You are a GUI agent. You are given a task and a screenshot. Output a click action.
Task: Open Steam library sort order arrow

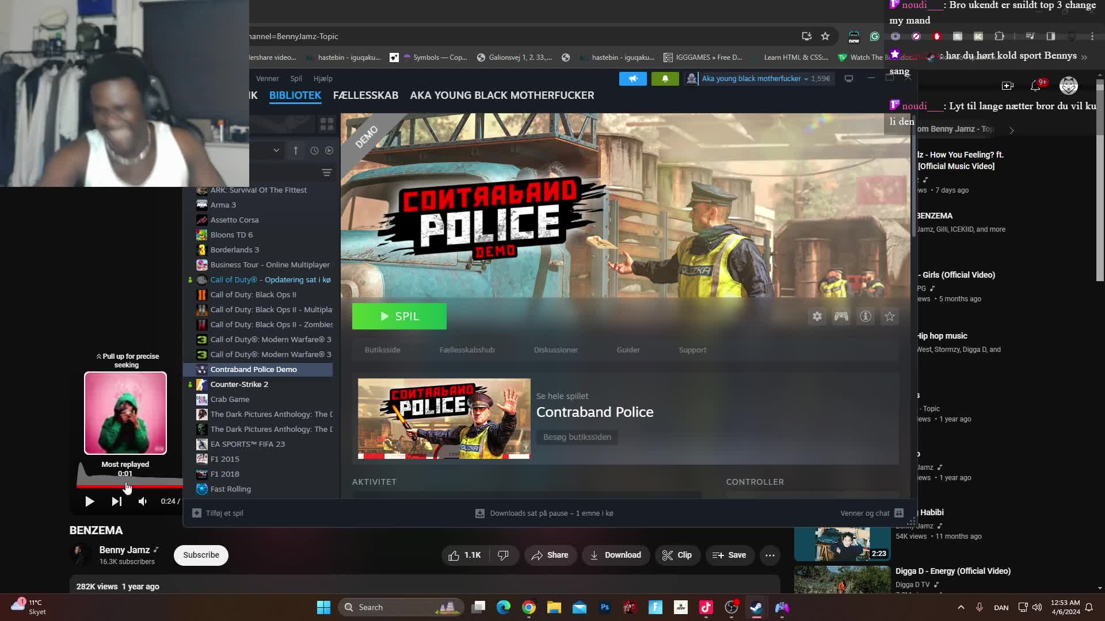(296, 151)
